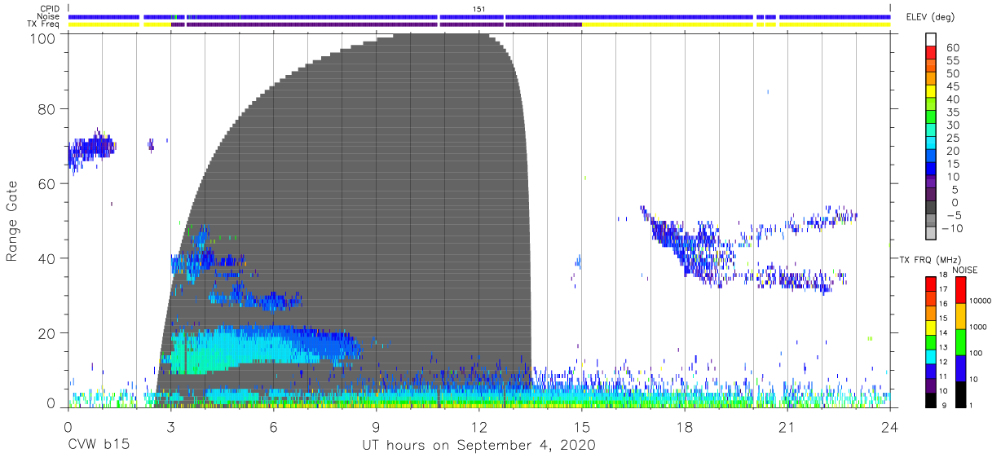Click the 9 tick label on UT hours axis
1001x462 pixels.
[x=376, y=427]
